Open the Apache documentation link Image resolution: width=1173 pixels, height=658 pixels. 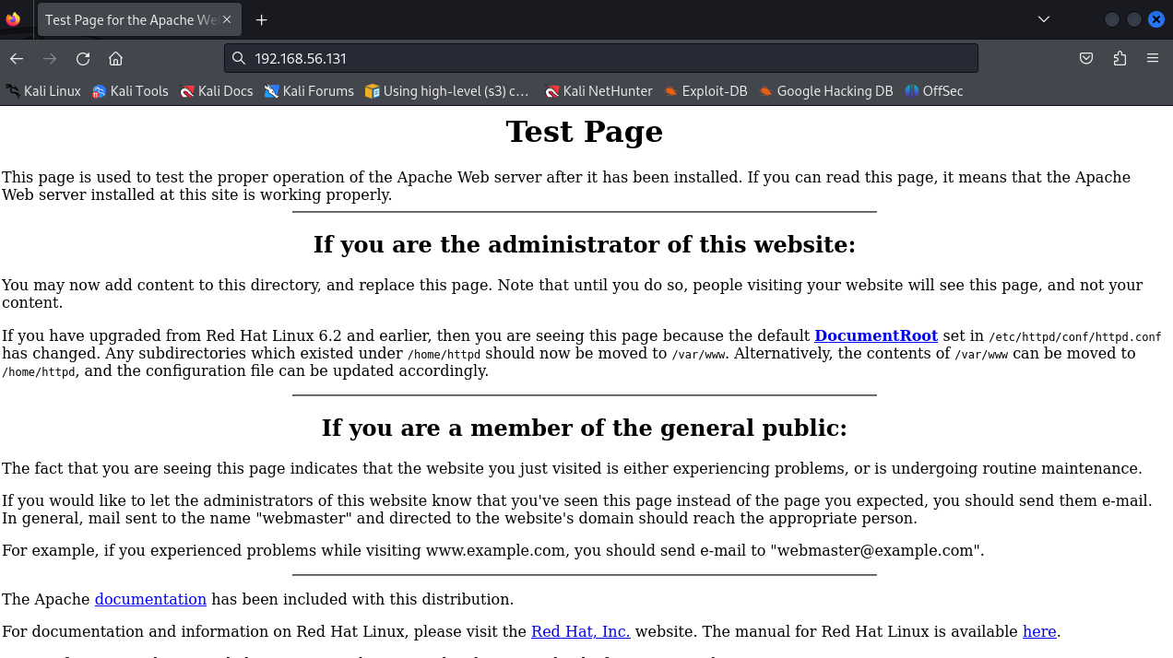click(150, 599)
